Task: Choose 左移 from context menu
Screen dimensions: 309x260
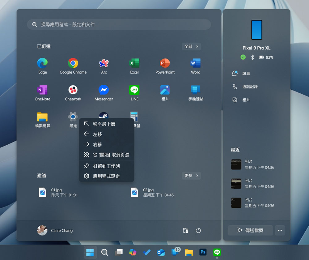Action: click(x=107, y=134)
